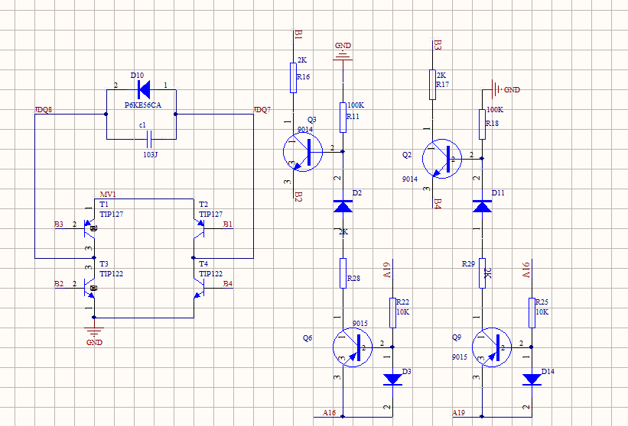Click the MV1 net label

(x=108, y=195)
